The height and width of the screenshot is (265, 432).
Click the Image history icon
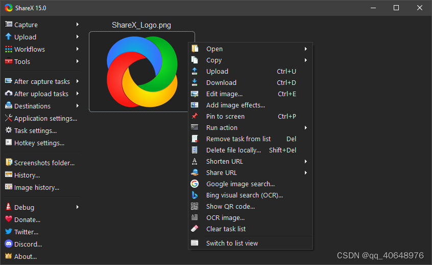click(9, 187)
